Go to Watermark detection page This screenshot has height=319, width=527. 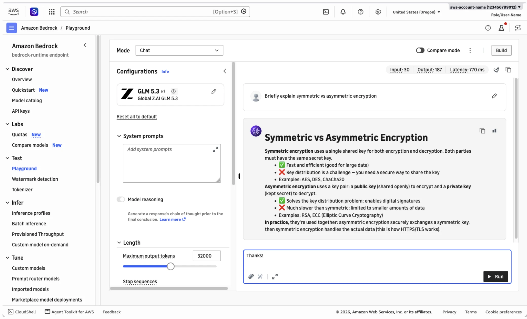[x=35, y=179]
